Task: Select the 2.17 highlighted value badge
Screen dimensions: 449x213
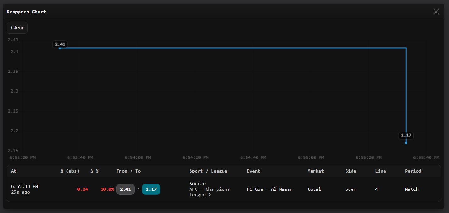Action: pyautogui.click(x=151, y=189)
